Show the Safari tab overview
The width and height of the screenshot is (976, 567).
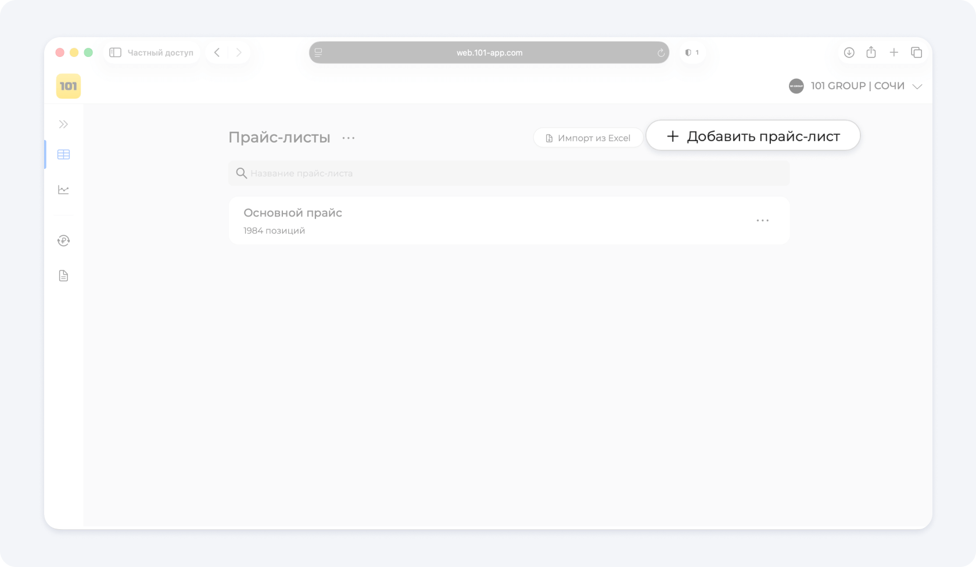[x=916, y=53]
